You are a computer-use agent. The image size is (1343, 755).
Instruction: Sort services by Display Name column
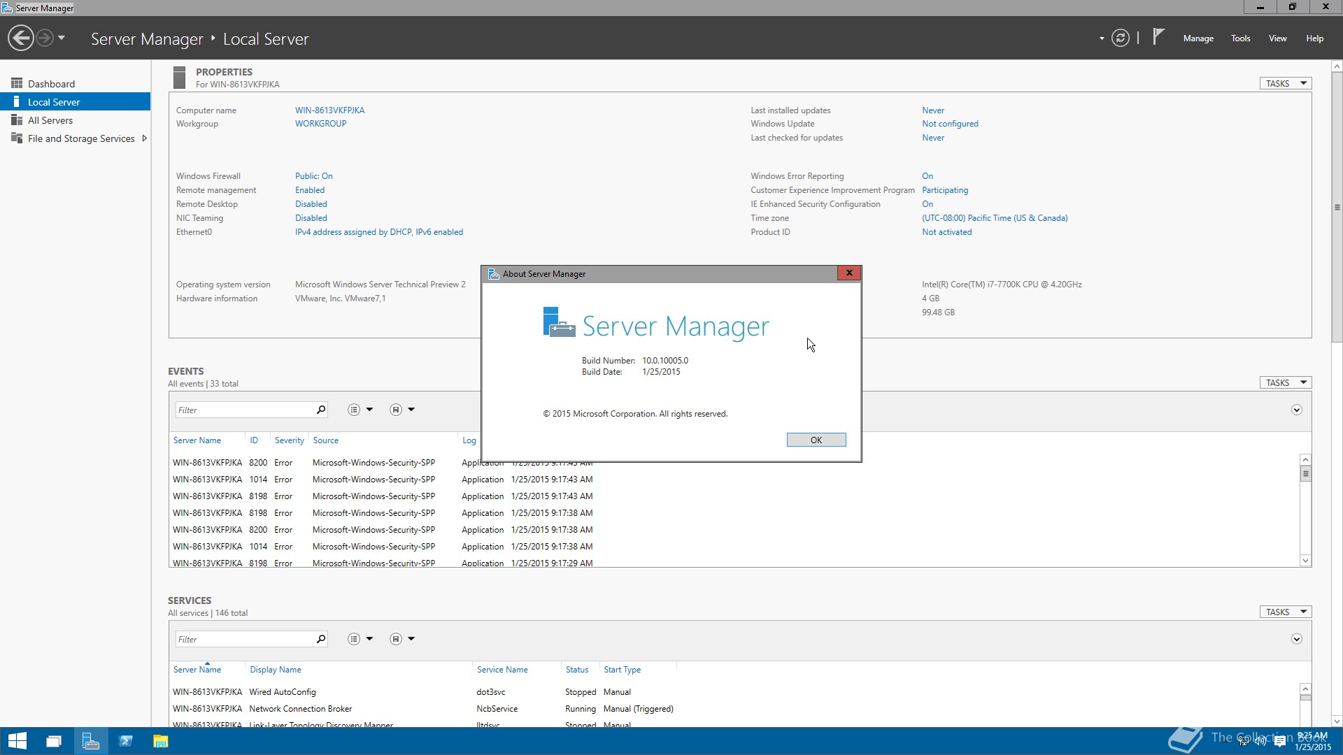(275, 670)
